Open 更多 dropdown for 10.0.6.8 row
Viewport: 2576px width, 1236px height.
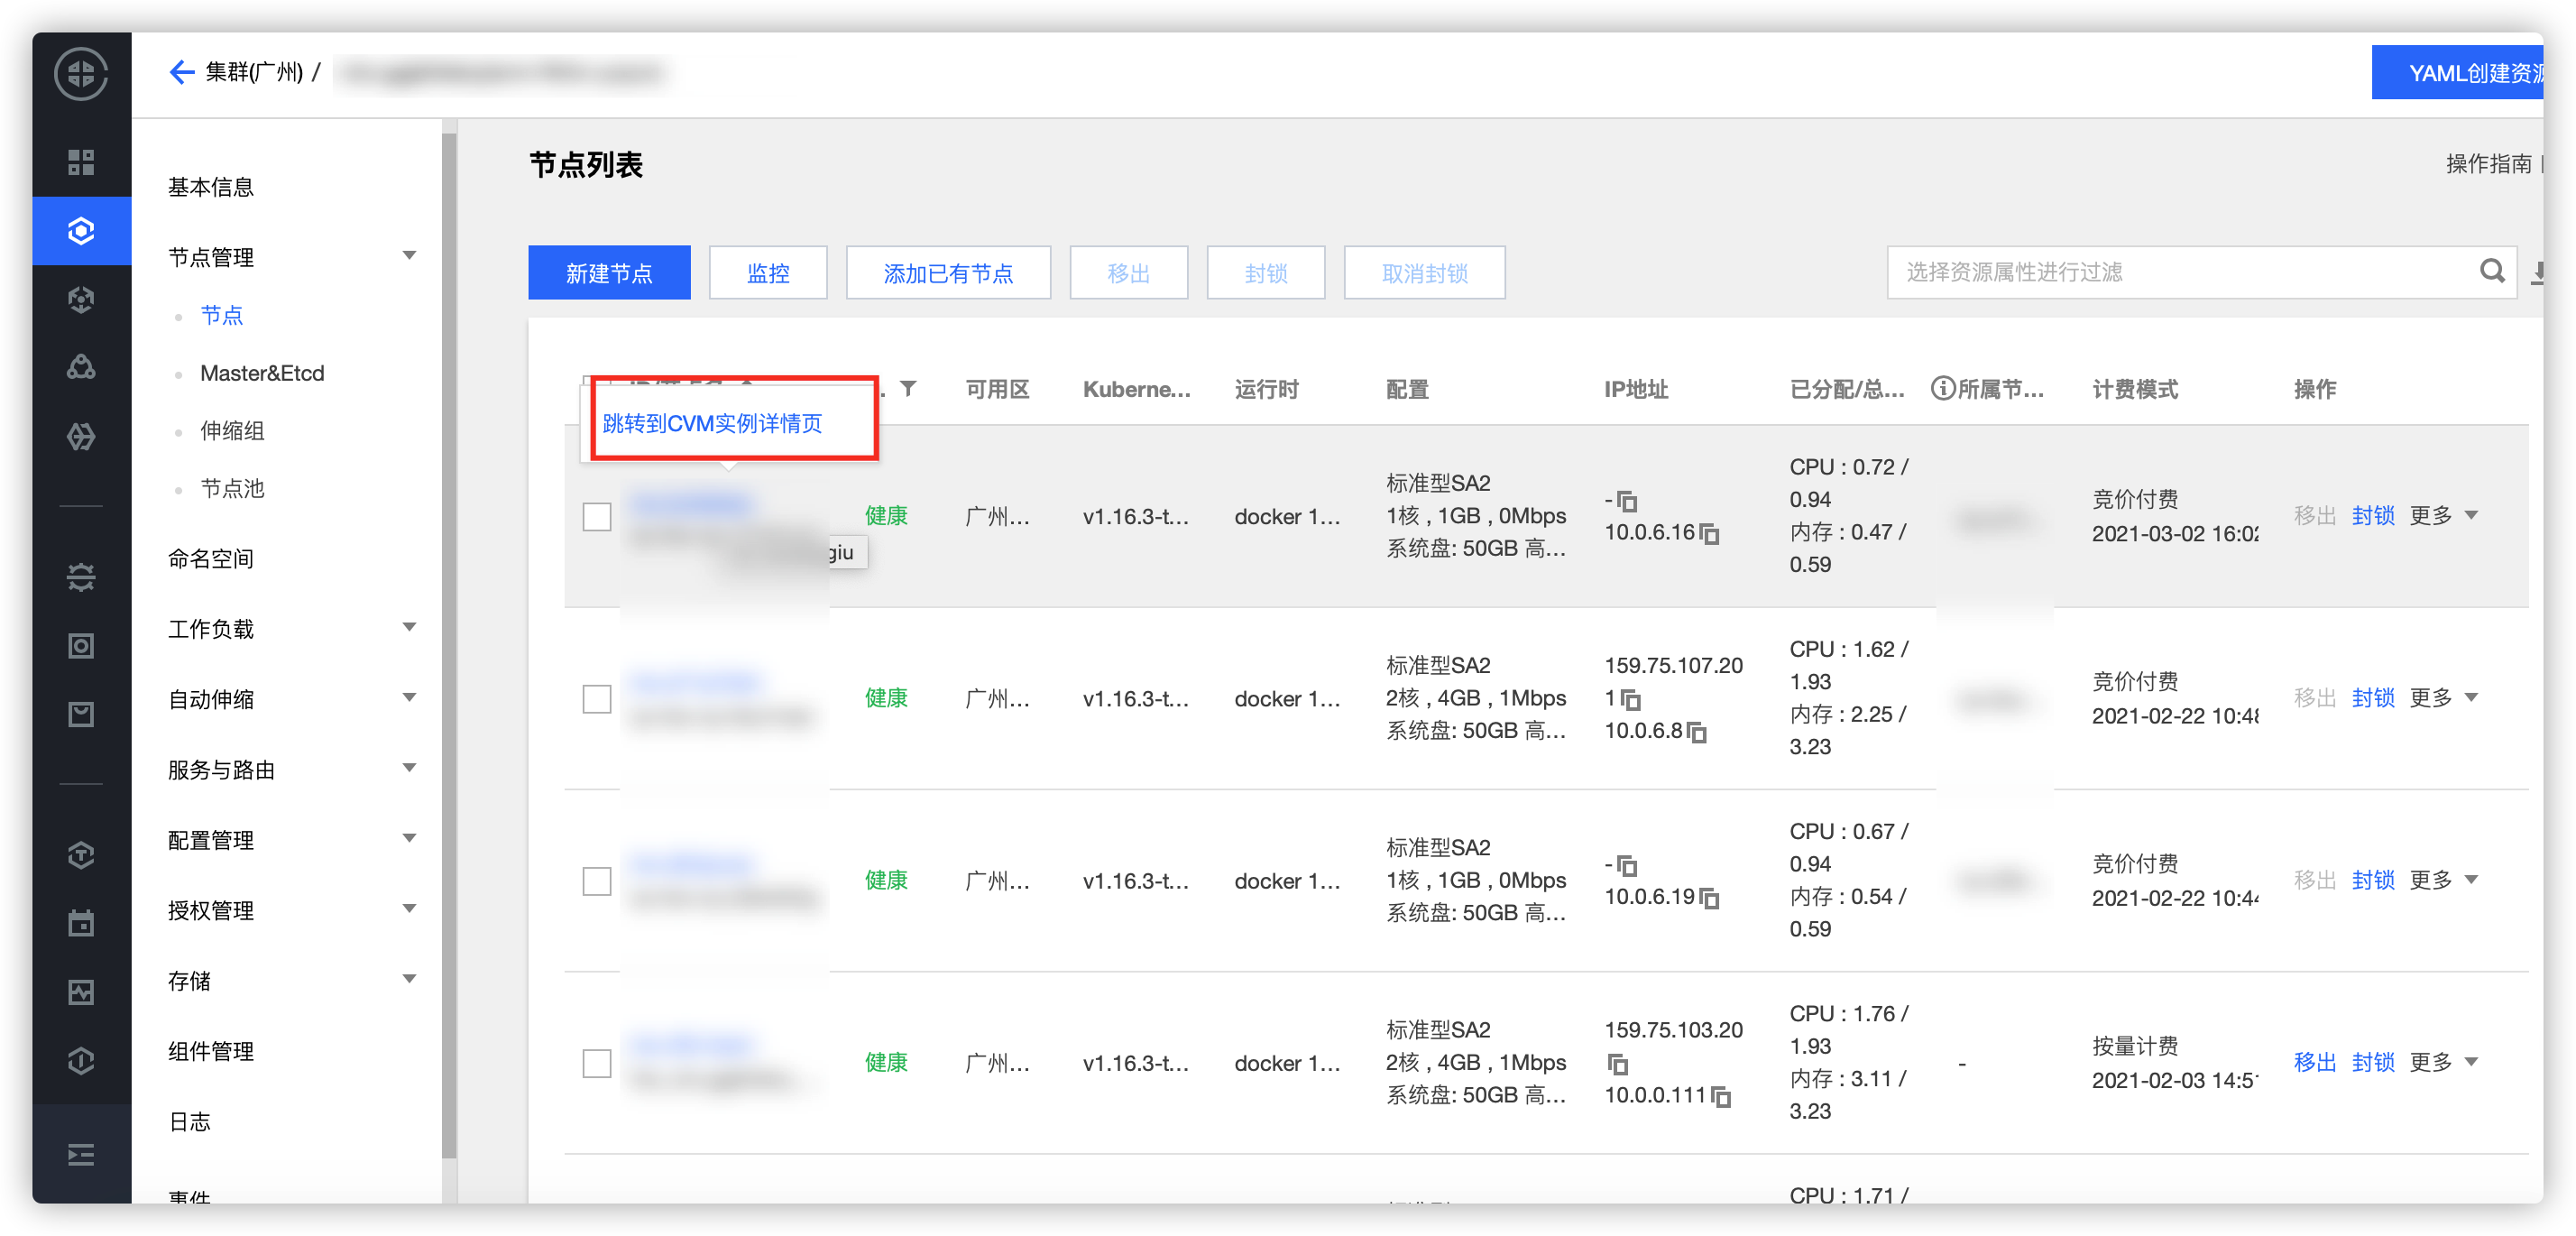pos(2443,697)
